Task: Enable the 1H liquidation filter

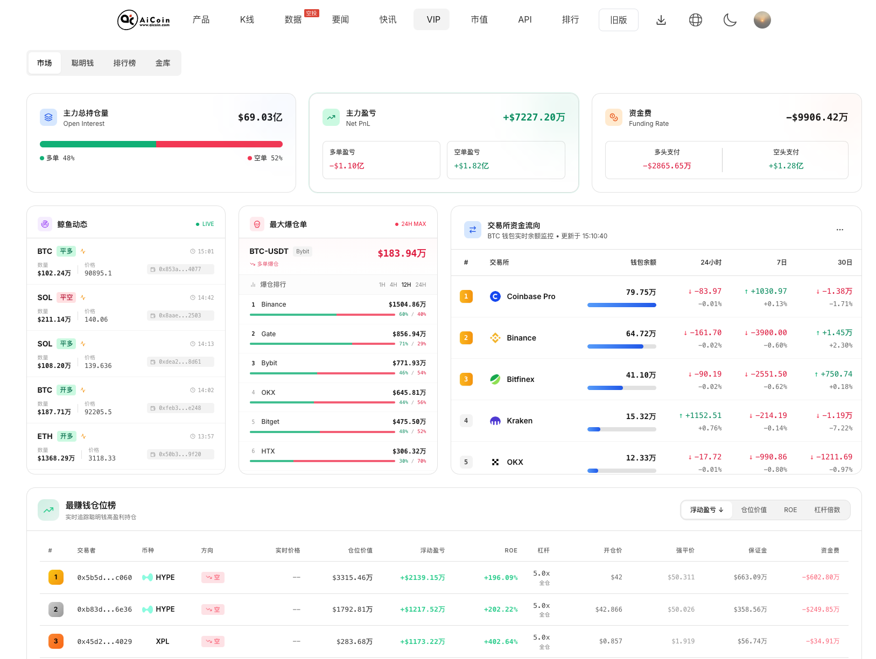Action: (382, 285)
